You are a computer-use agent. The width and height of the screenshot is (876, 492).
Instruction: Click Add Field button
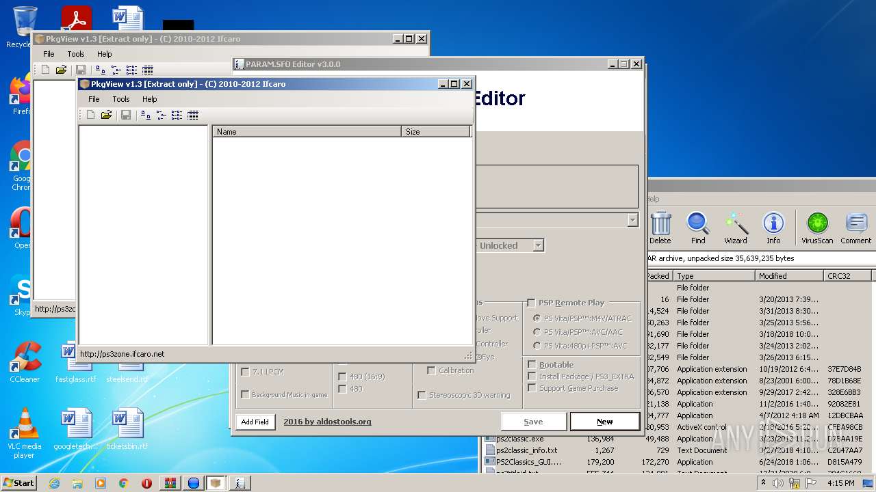[255, 422]
